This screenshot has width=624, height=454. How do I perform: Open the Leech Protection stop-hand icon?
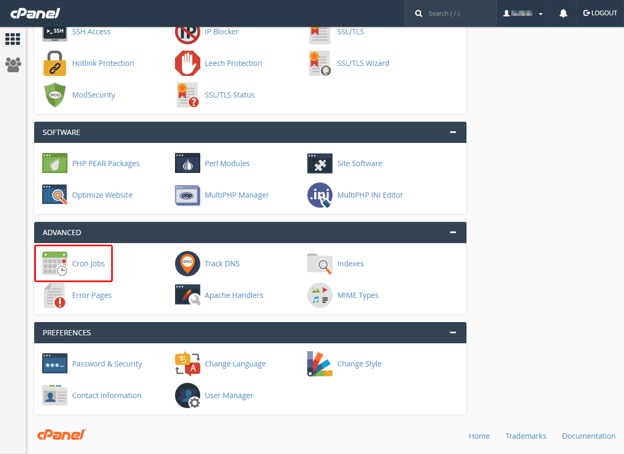click(x=188, y=63)
